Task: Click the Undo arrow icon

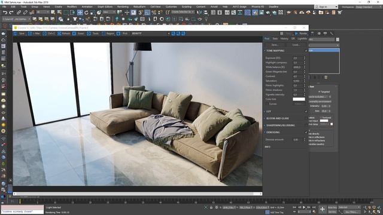Action: tap(5, 13)
